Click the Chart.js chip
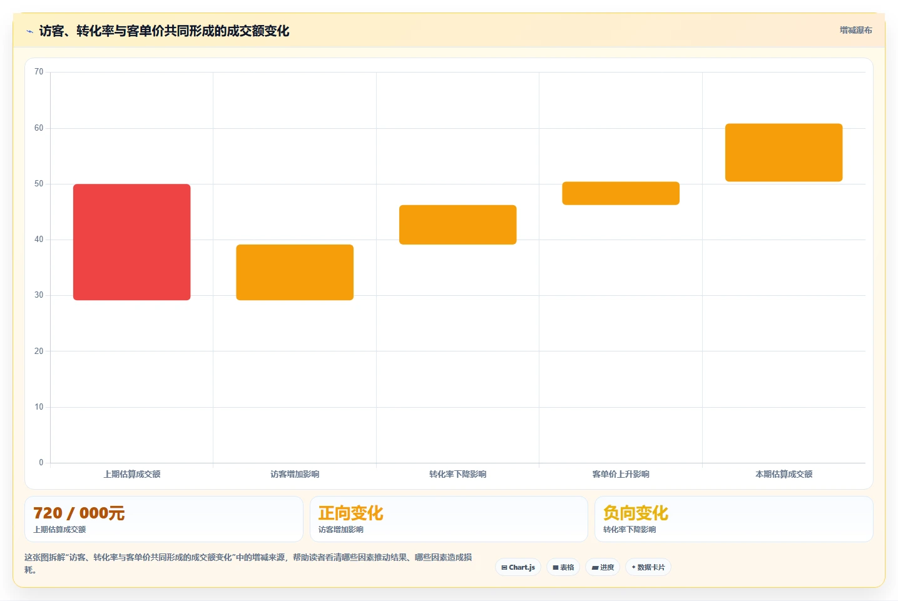 518,567
